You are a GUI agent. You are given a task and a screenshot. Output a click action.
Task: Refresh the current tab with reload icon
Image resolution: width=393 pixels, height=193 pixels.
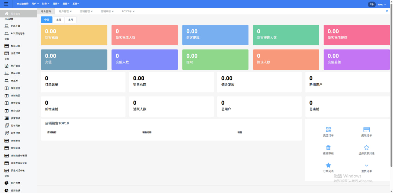[x=387, y=11]
